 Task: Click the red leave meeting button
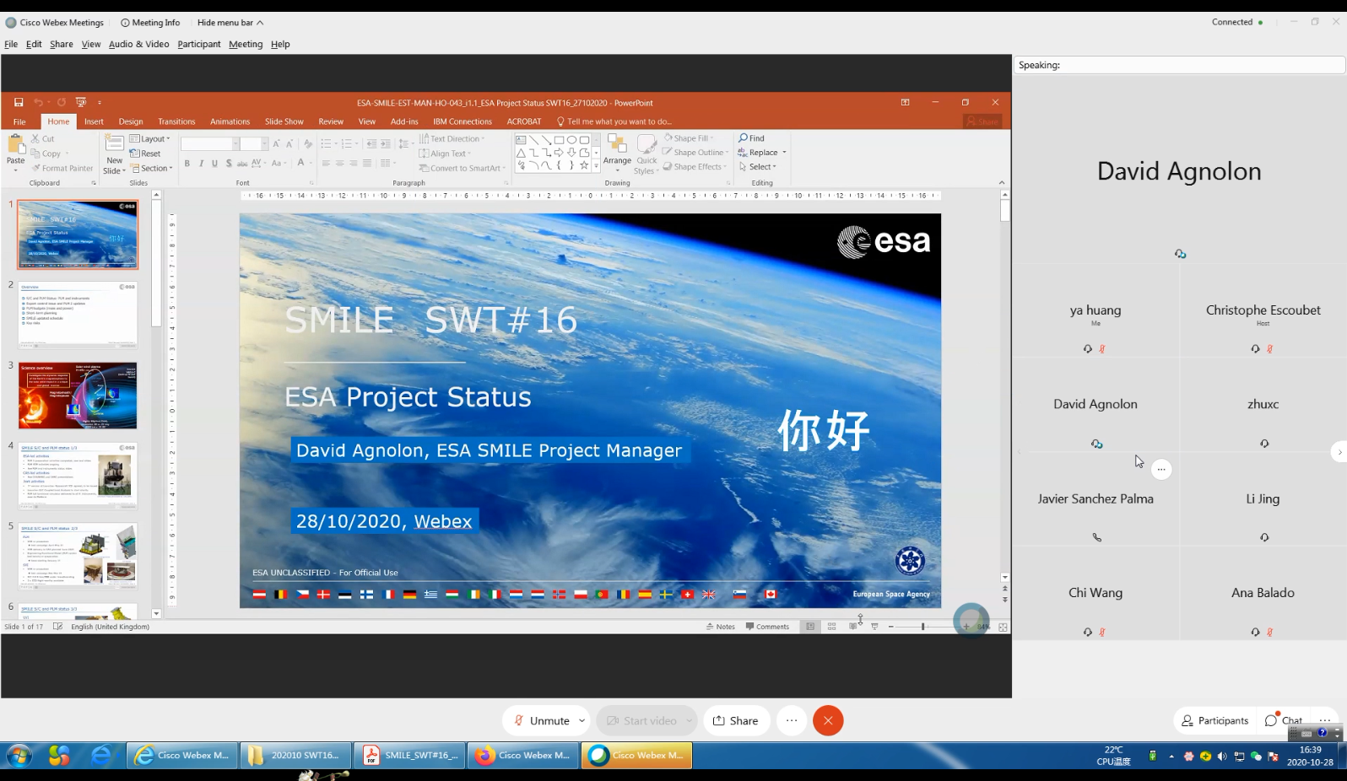tap(827, 720)
